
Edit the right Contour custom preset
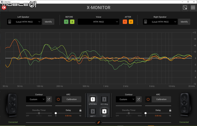click(139, 99)
